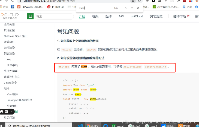Select uni-app内置基础组件 sidebar item

pyautogui.click(x=19, y=100)
